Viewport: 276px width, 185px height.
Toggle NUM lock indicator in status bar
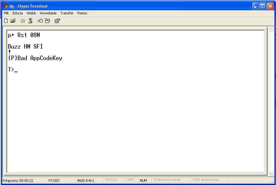(144, 180)
